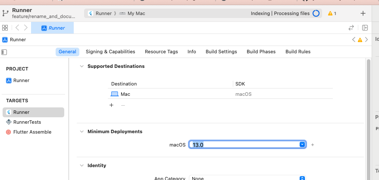This screenshot has width=379, height=180.
Task: Click the swap arrows editor options icon
Action: pos(351,28)
